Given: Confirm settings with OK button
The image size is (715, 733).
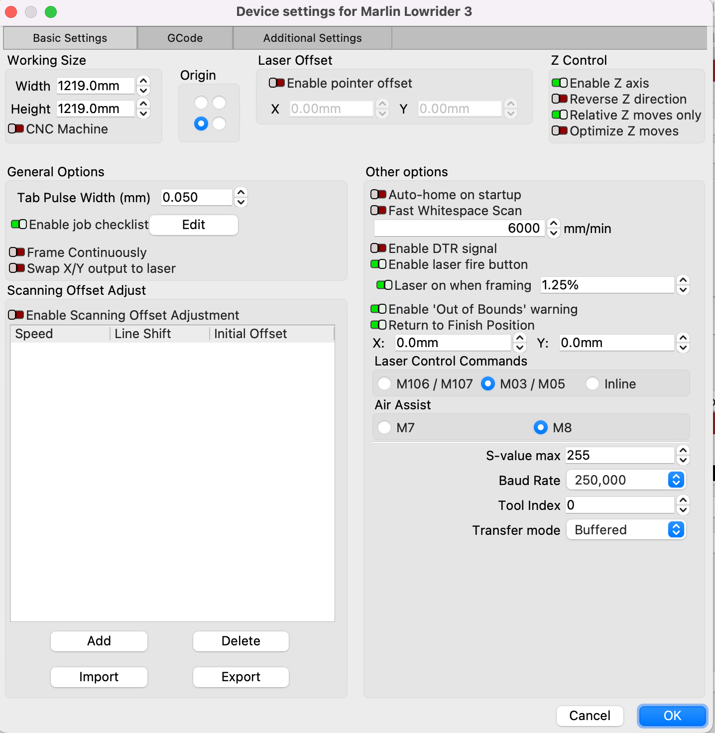Looking at the screenshot, I should tap(672, 716).
